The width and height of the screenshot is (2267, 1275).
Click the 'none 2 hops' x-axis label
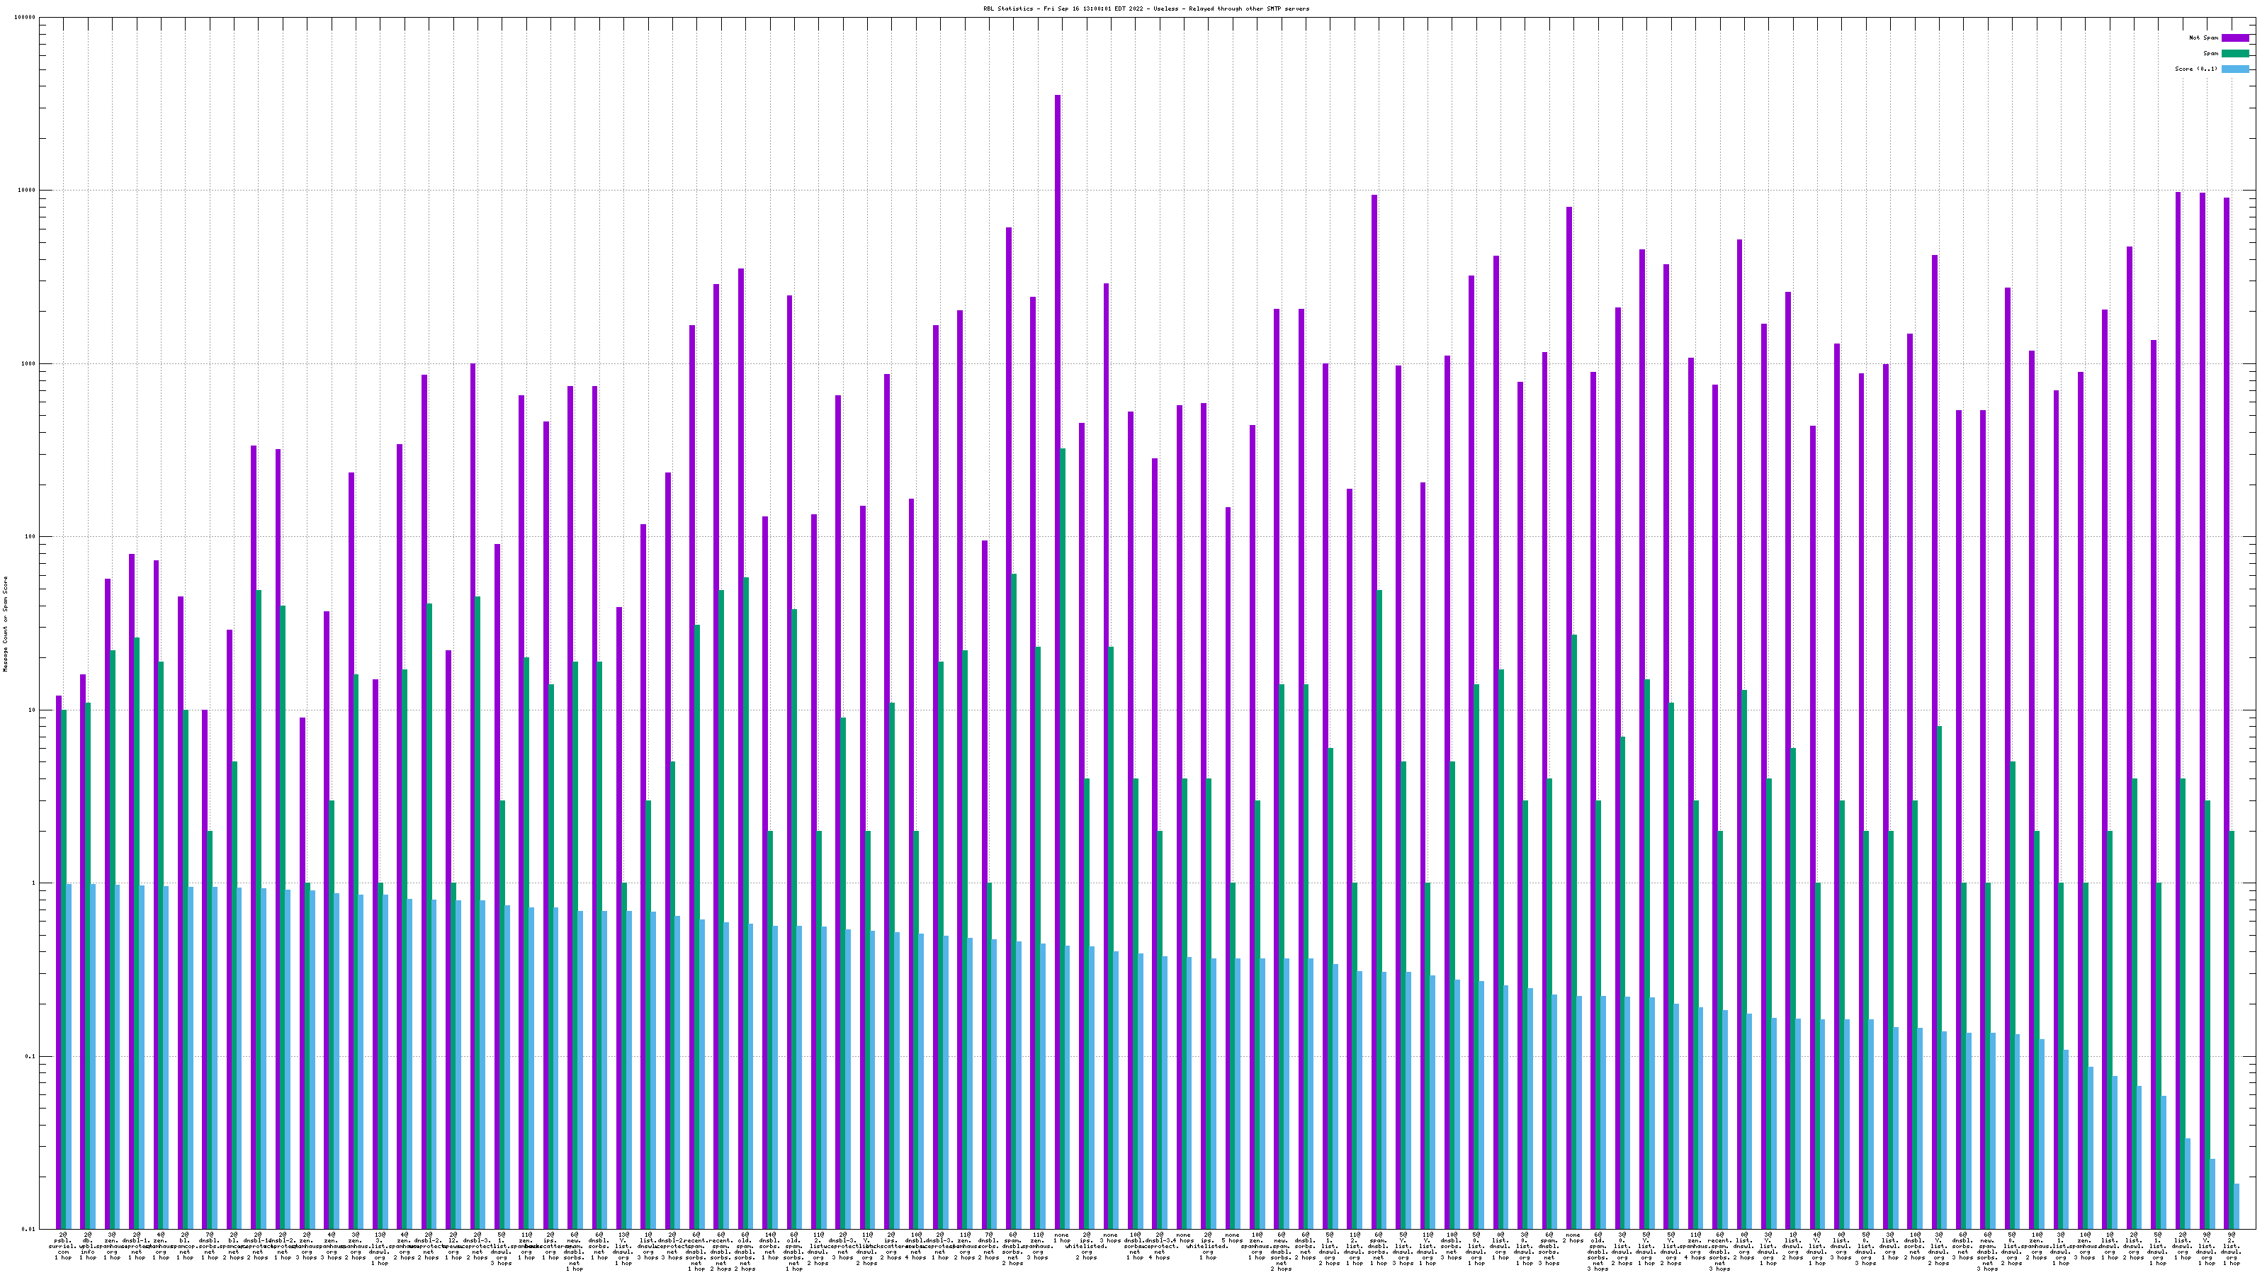tap(1573, 1240)
